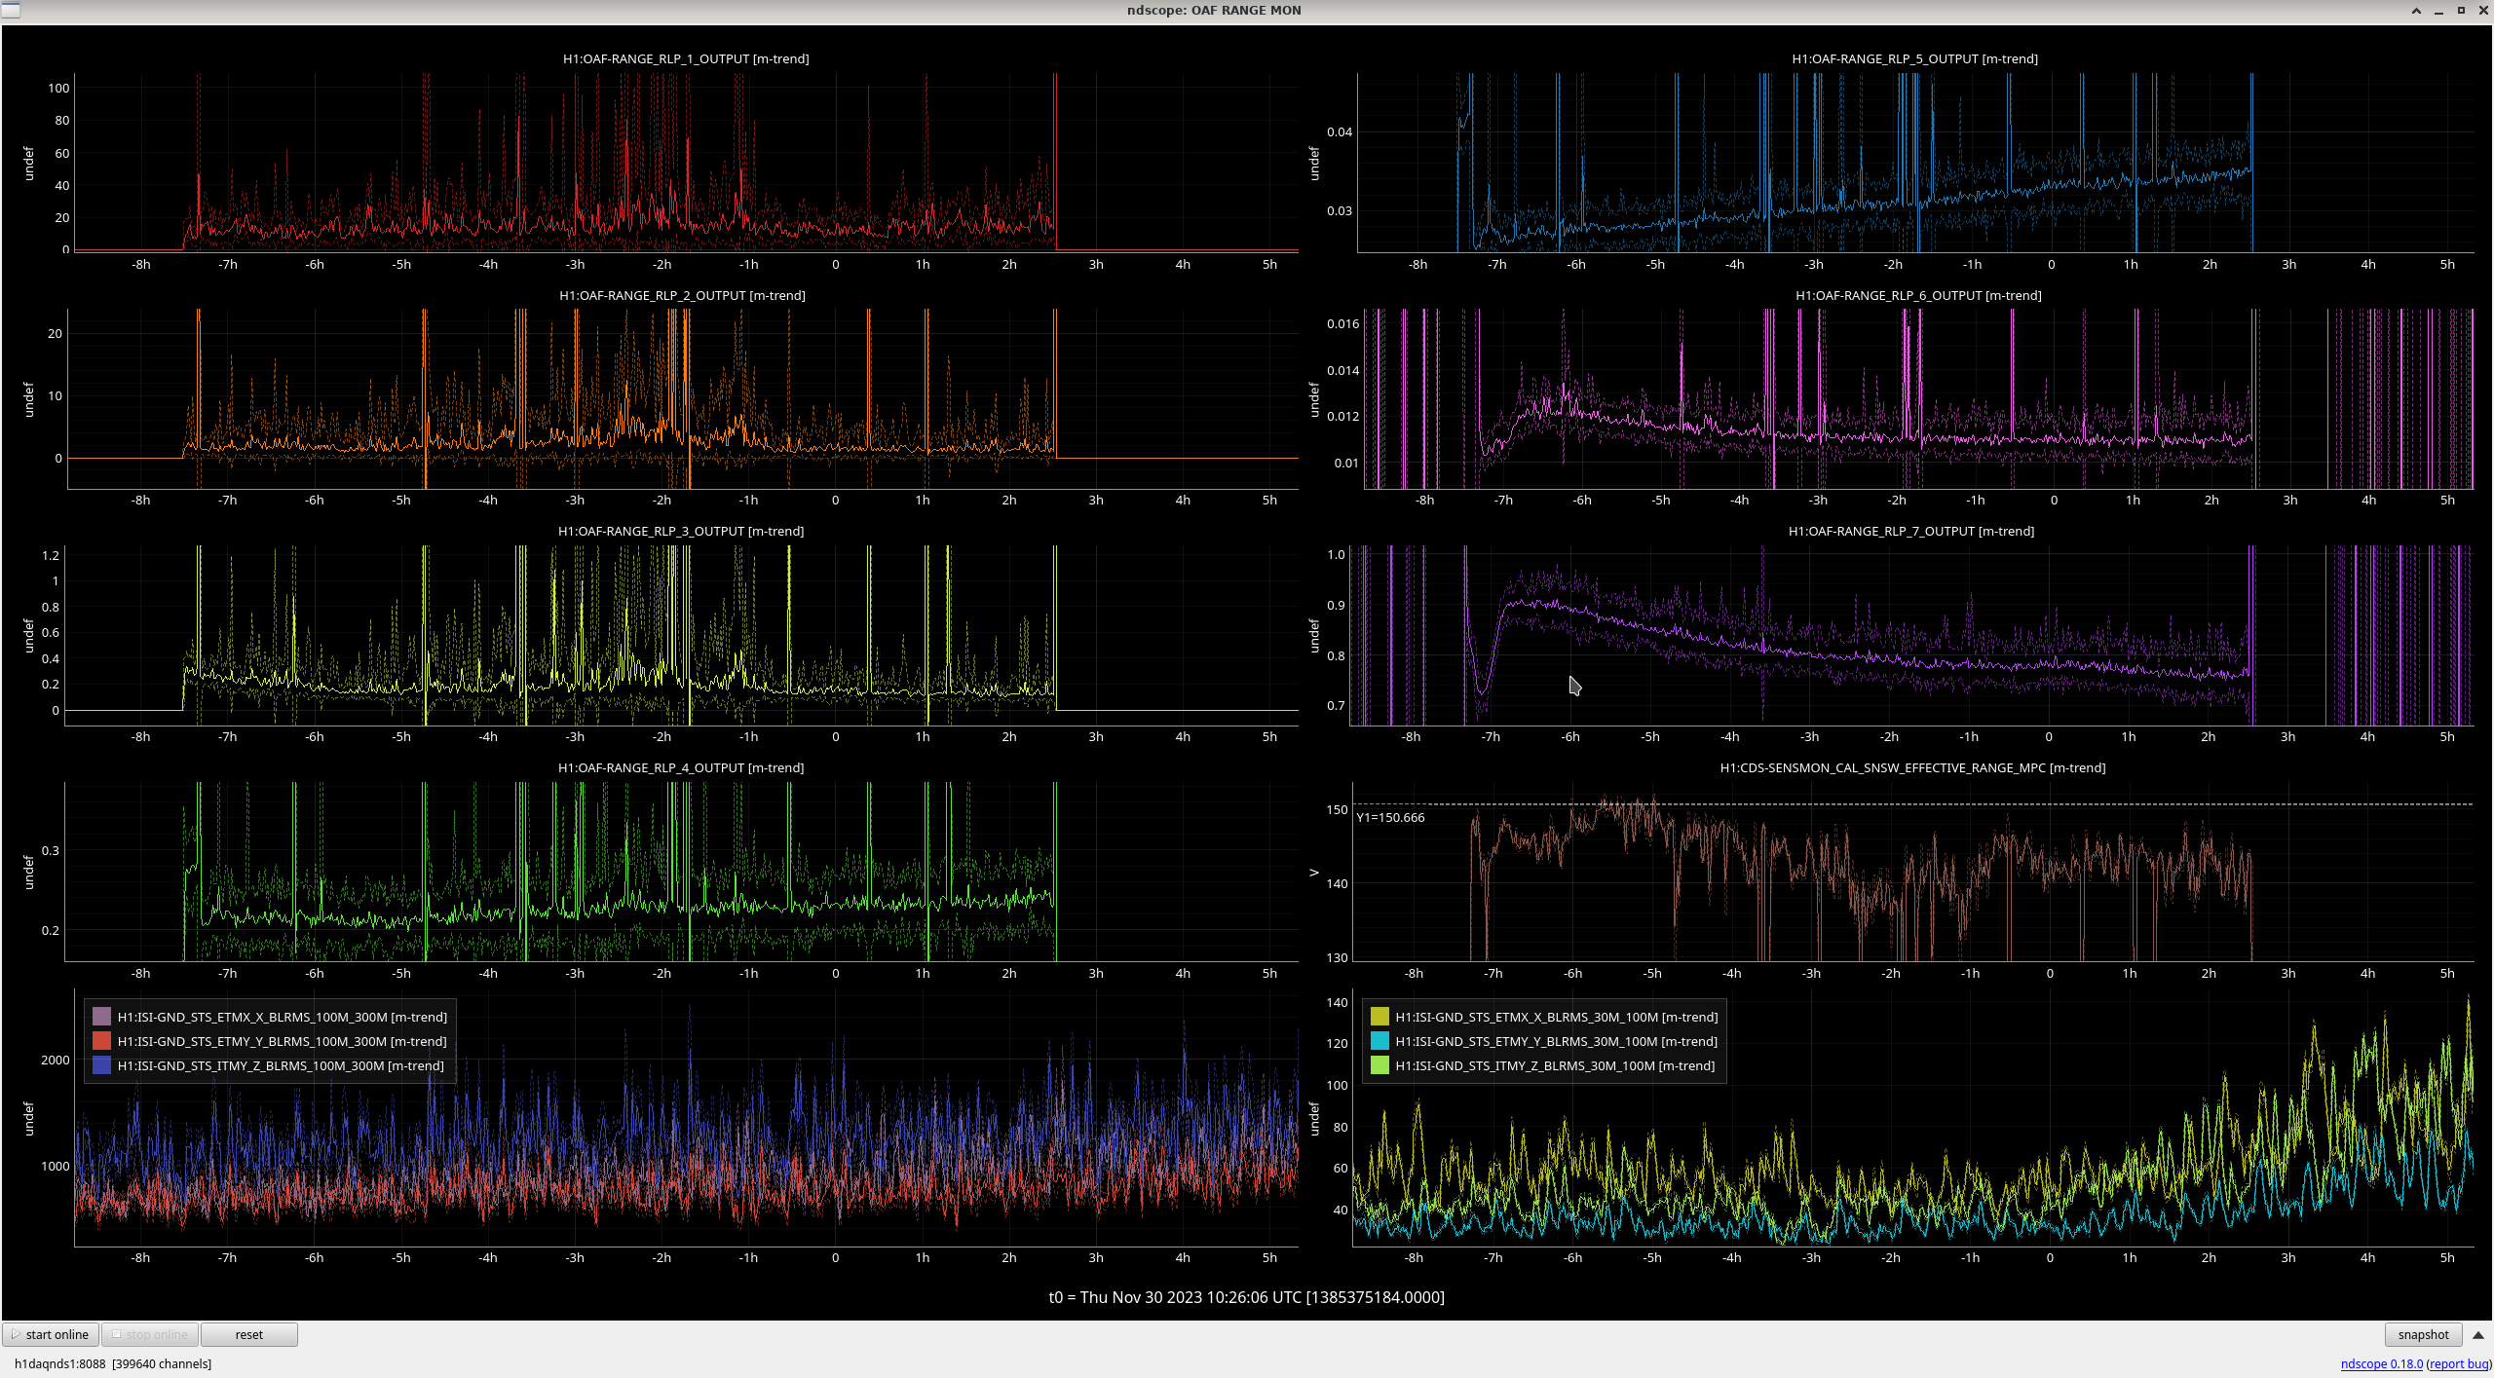Click the 2000 y-axis tick of 100M_300M plot
Image resolution: width=2494 pixels, height=1378 pixels.
click(55, 1060)
